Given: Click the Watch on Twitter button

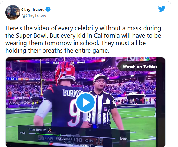Looking at the screenshot, I should point(140,67).
